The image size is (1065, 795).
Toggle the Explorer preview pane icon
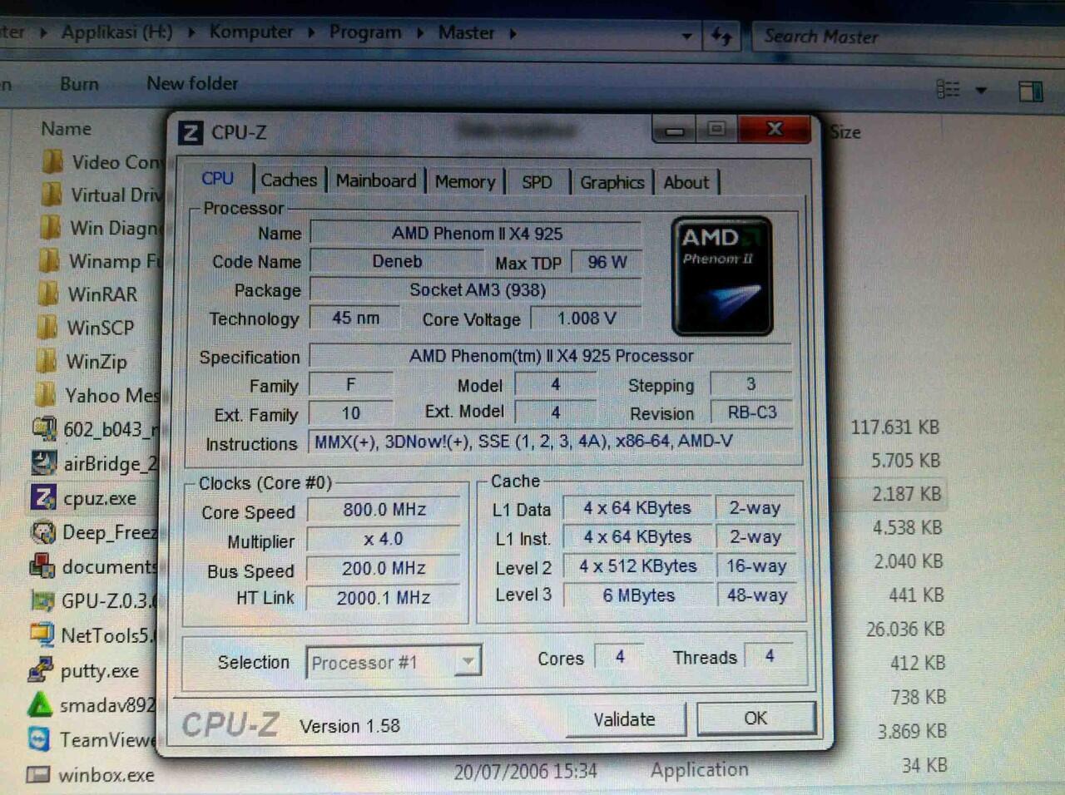click(1031, 90)
